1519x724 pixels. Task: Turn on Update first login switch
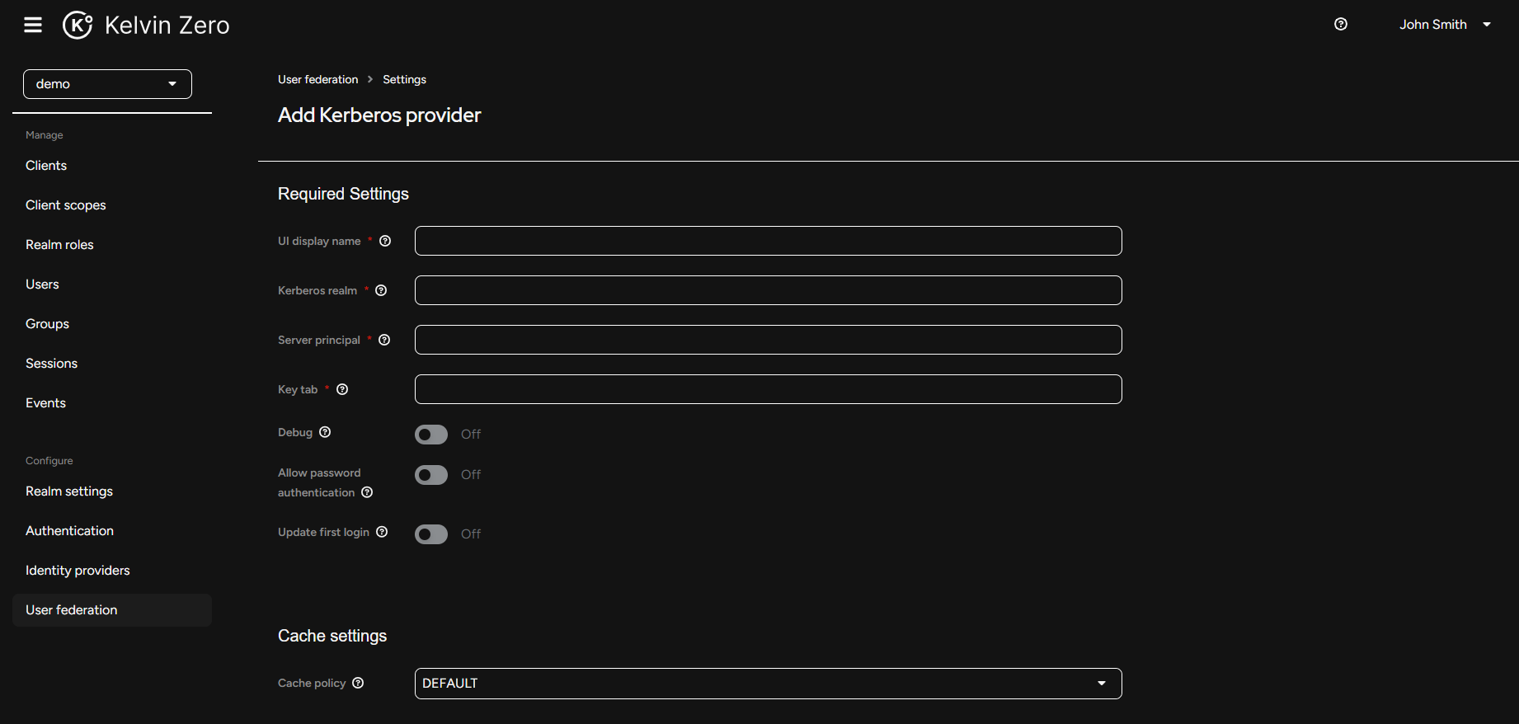click(431, 534)
